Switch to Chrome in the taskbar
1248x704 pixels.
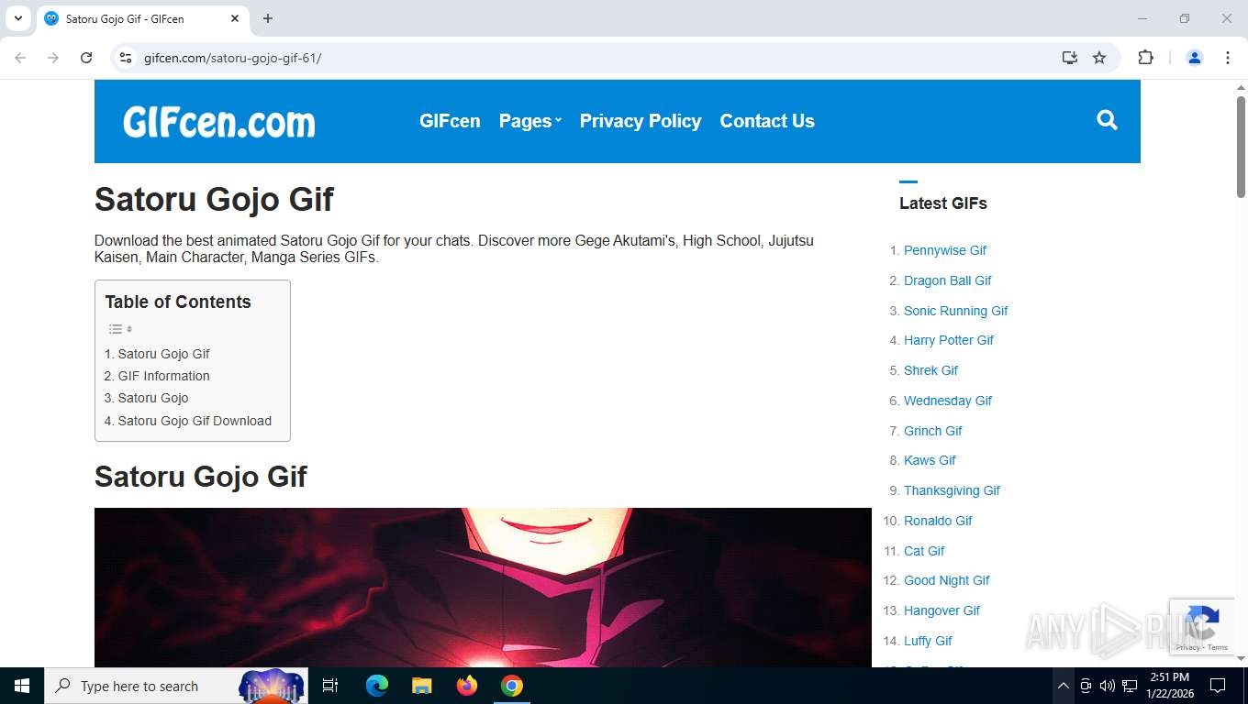coord(512,686)
